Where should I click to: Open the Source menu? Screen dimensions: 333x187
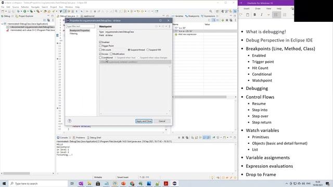click(16, 7)
